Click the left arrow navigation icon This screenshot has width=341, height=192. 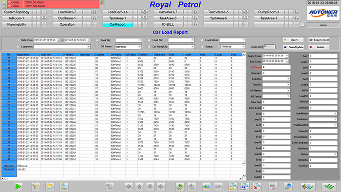129,186
